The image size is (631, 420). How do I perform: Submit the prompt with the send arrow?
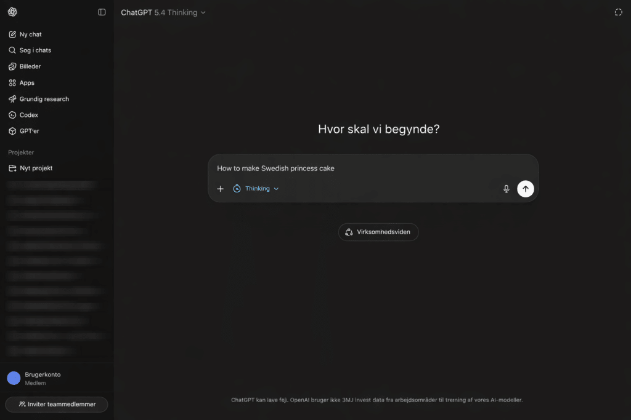(526, 189)
